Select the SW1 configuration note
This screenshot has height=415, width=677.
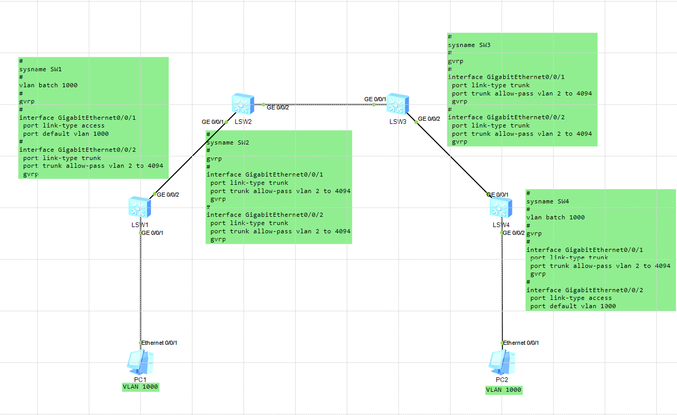coord(93,118)
